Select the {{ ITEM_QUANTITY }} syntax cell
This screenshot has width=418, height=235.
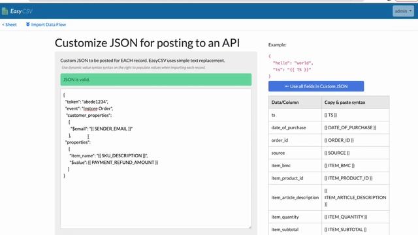[x=355, y=217]
